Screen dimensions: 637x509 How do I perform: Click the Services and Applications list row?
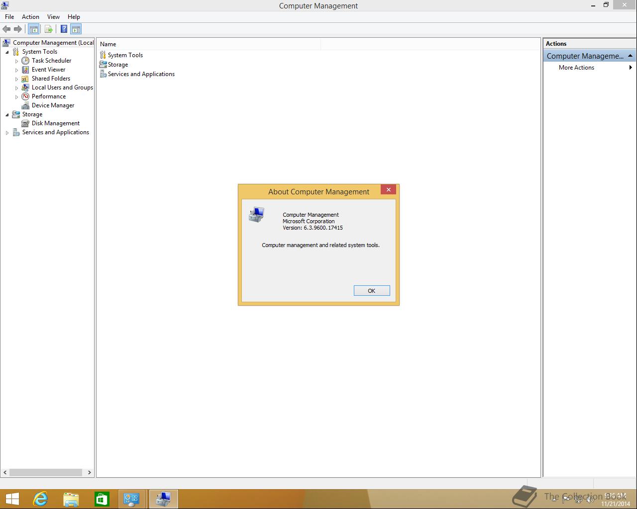coord(137,74)
